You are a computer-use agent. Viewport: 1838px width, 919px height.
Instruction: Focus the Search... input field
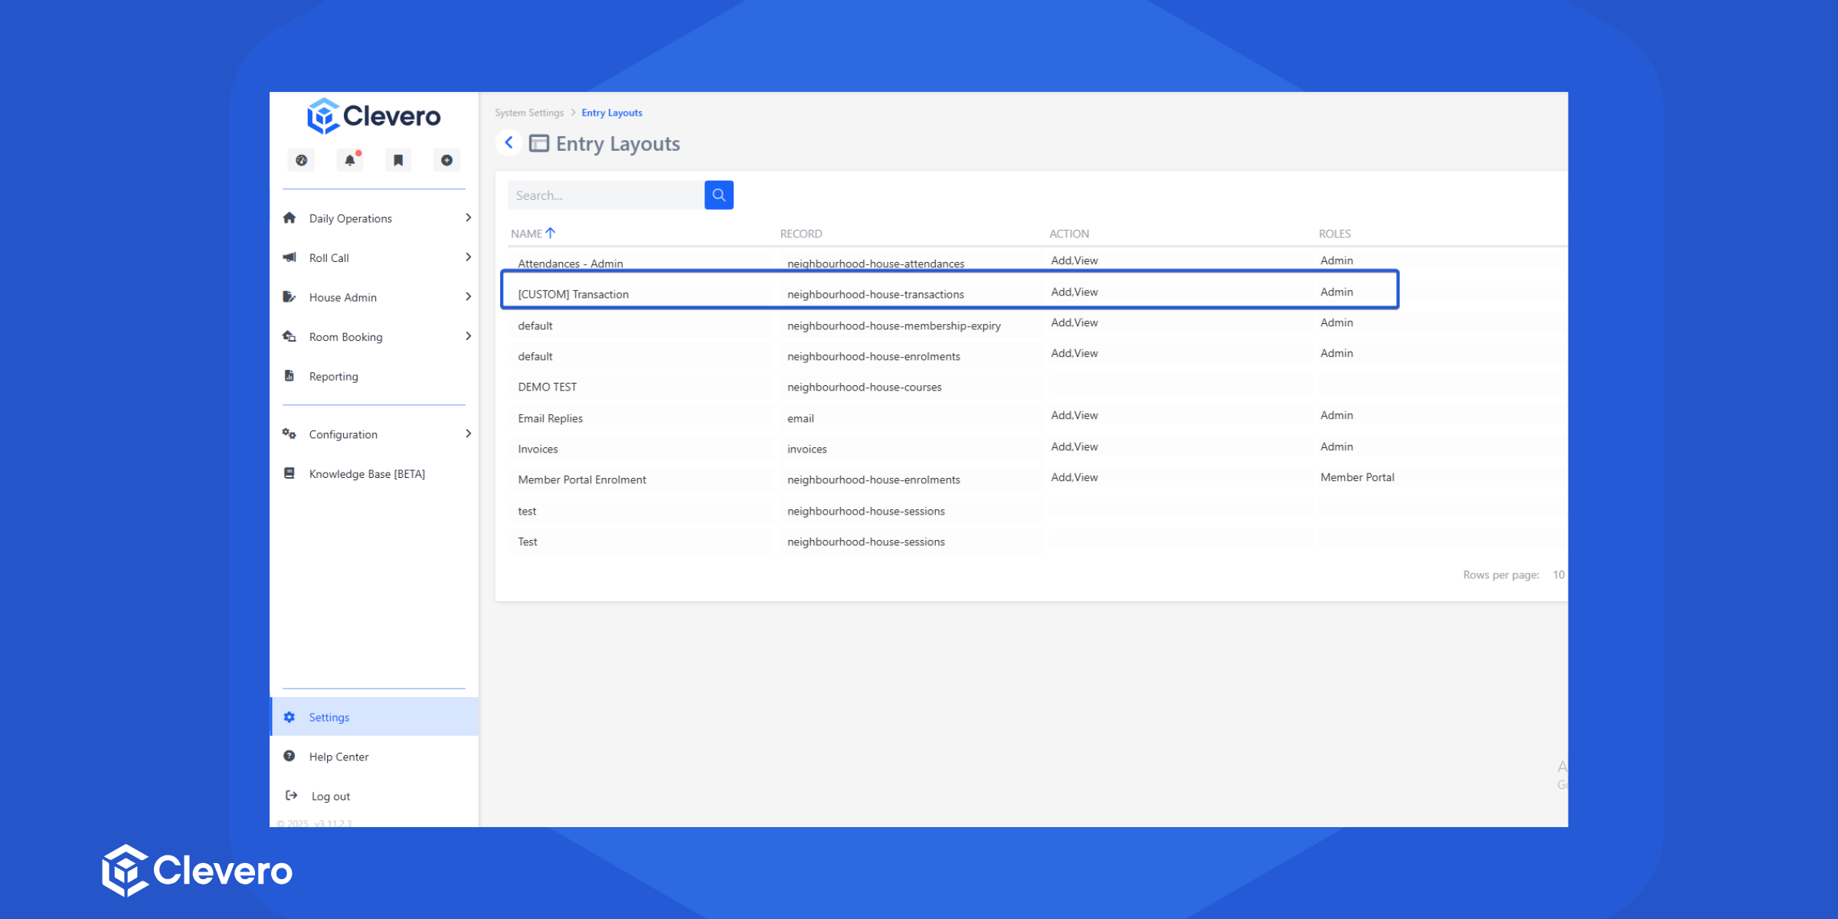(606, 195)
